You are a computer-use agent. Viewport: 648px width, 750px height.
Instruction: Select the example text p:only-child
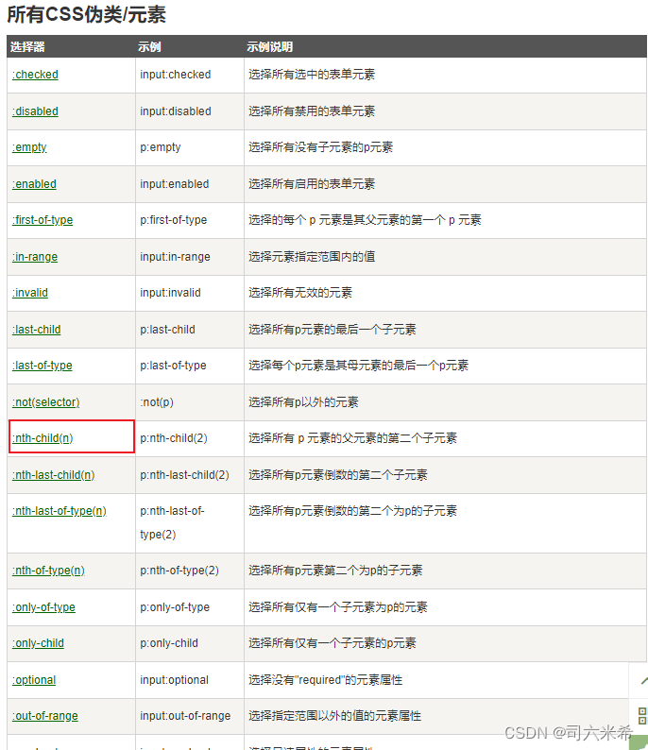(169, 643)
